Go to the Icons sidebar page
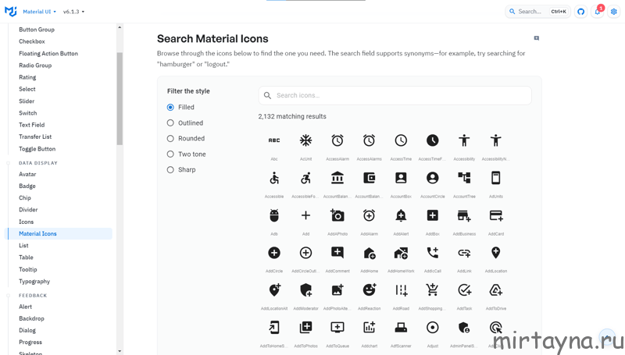 tap(27, 222)
